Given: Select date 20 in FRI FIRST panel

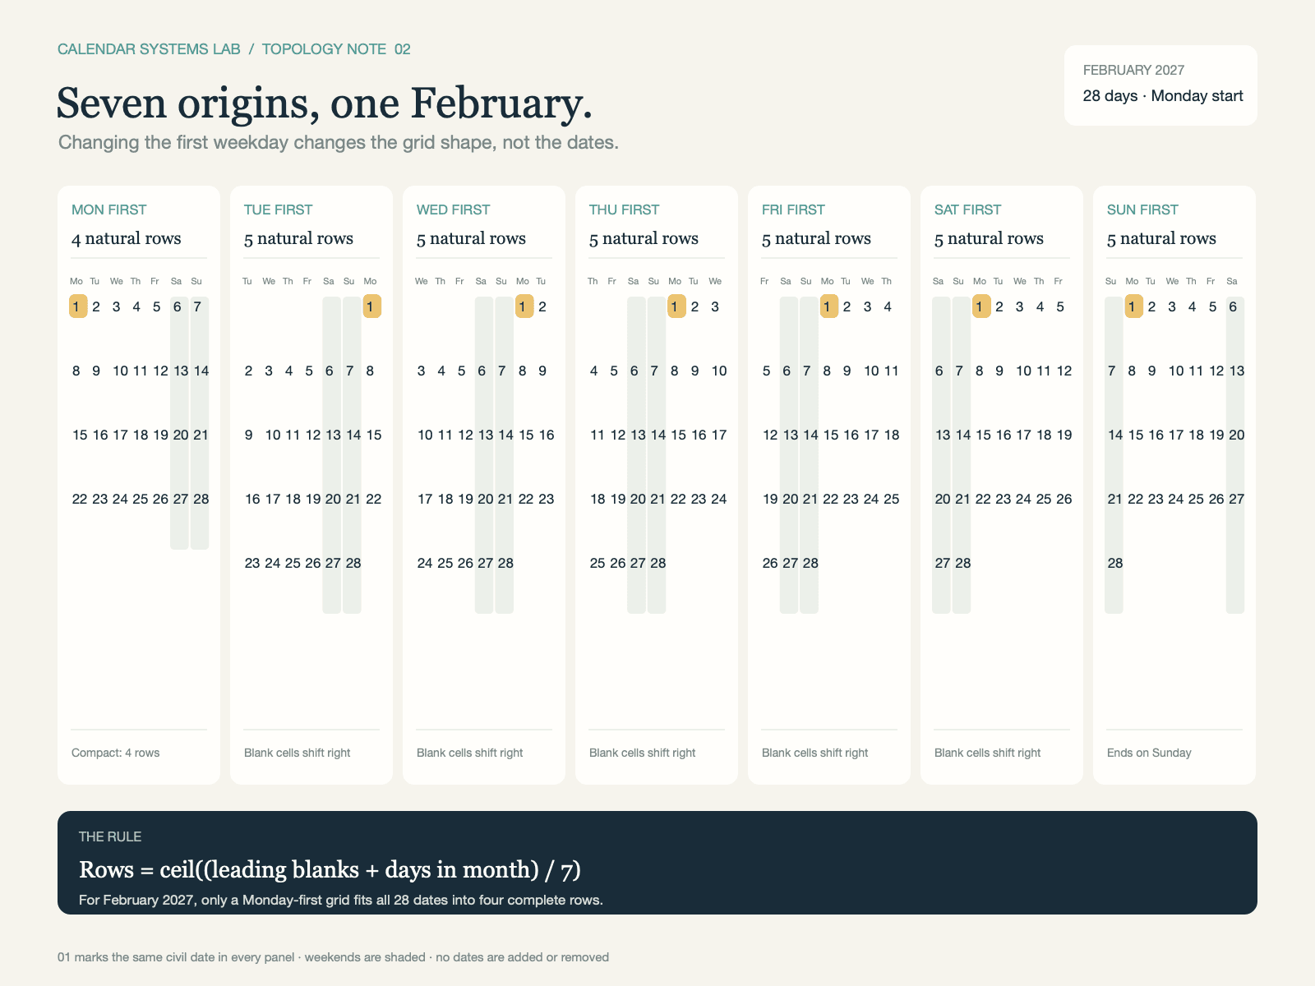Looking at the screenshot, I should click(x=790, y=499).
